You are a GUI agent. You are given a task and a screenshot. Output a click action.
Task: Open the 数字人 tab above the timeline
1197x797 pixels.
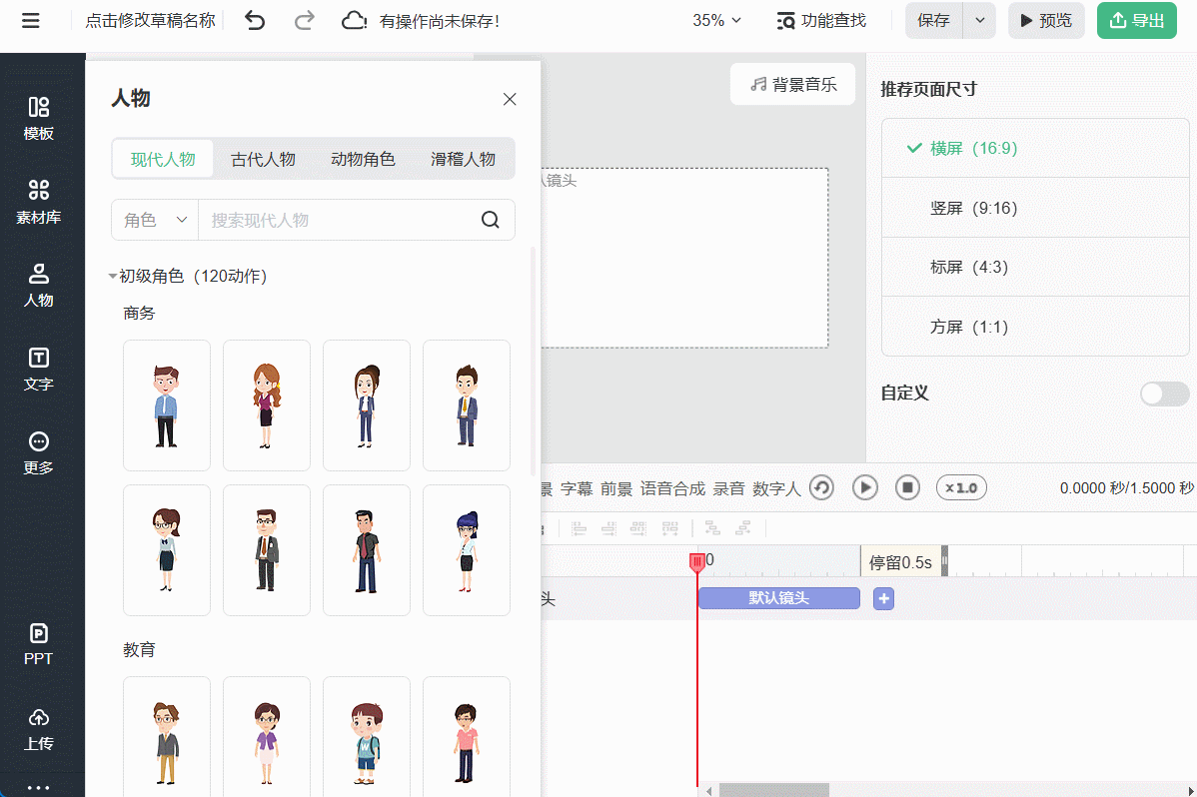pos(776,487)
